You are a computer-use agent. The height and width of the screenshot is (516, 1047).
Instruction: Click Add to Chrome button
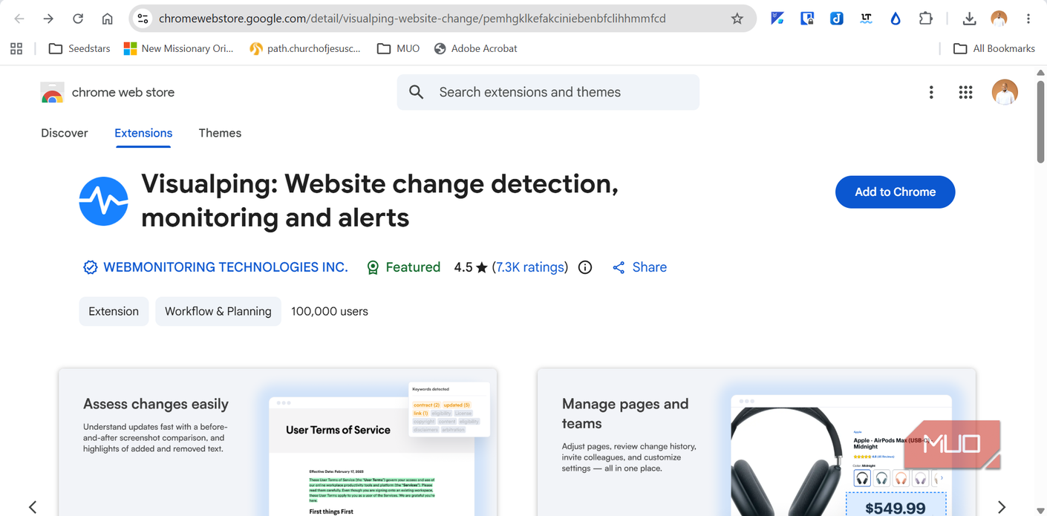(x=895, y=192)
